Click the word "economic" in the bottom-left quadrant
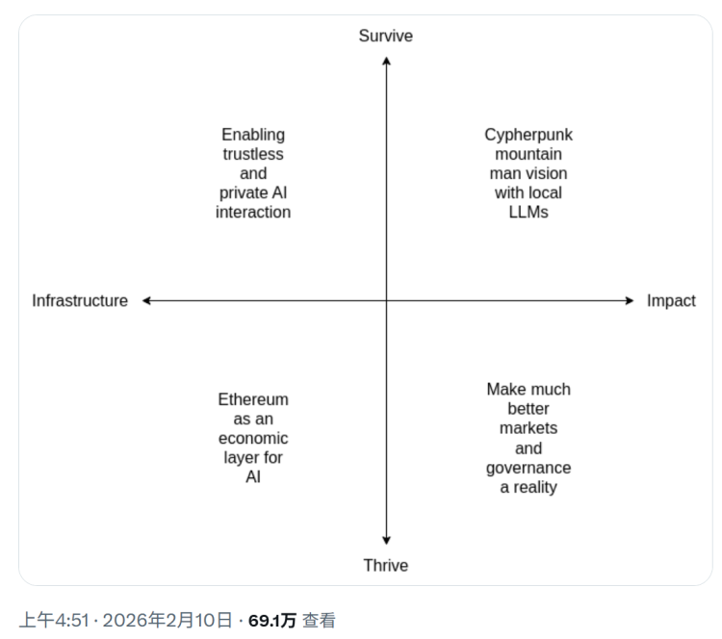This screenshot has height=639, width=722. pyautogui.click(x=253, y=438)
